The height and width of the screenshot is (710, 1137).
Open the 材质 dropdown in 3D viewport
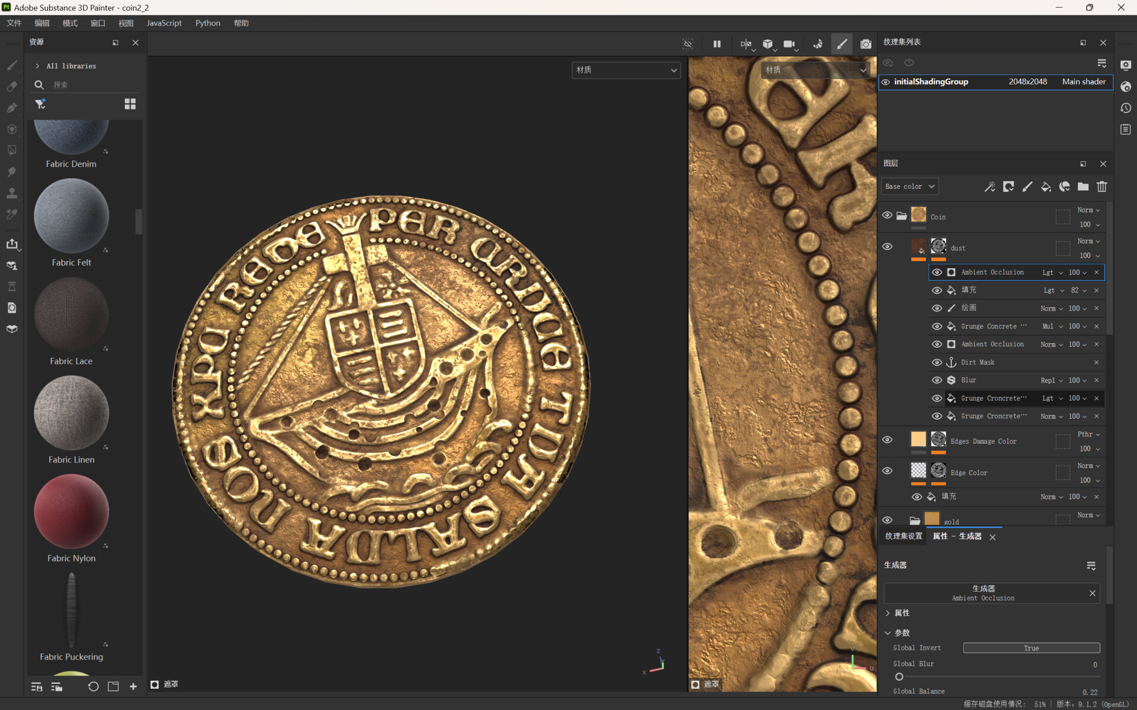626,70
